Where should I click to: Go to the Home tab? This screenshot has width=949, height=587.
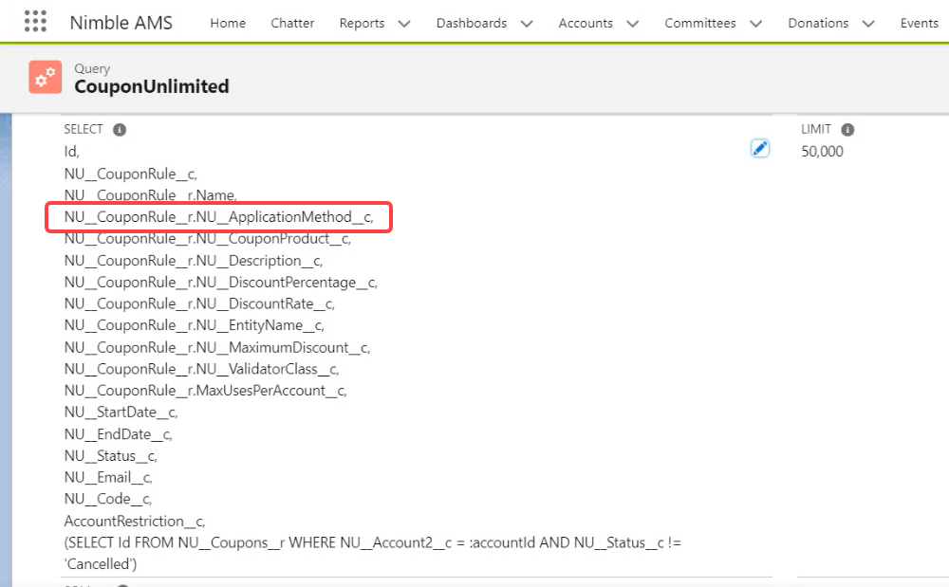click(228, 23)
